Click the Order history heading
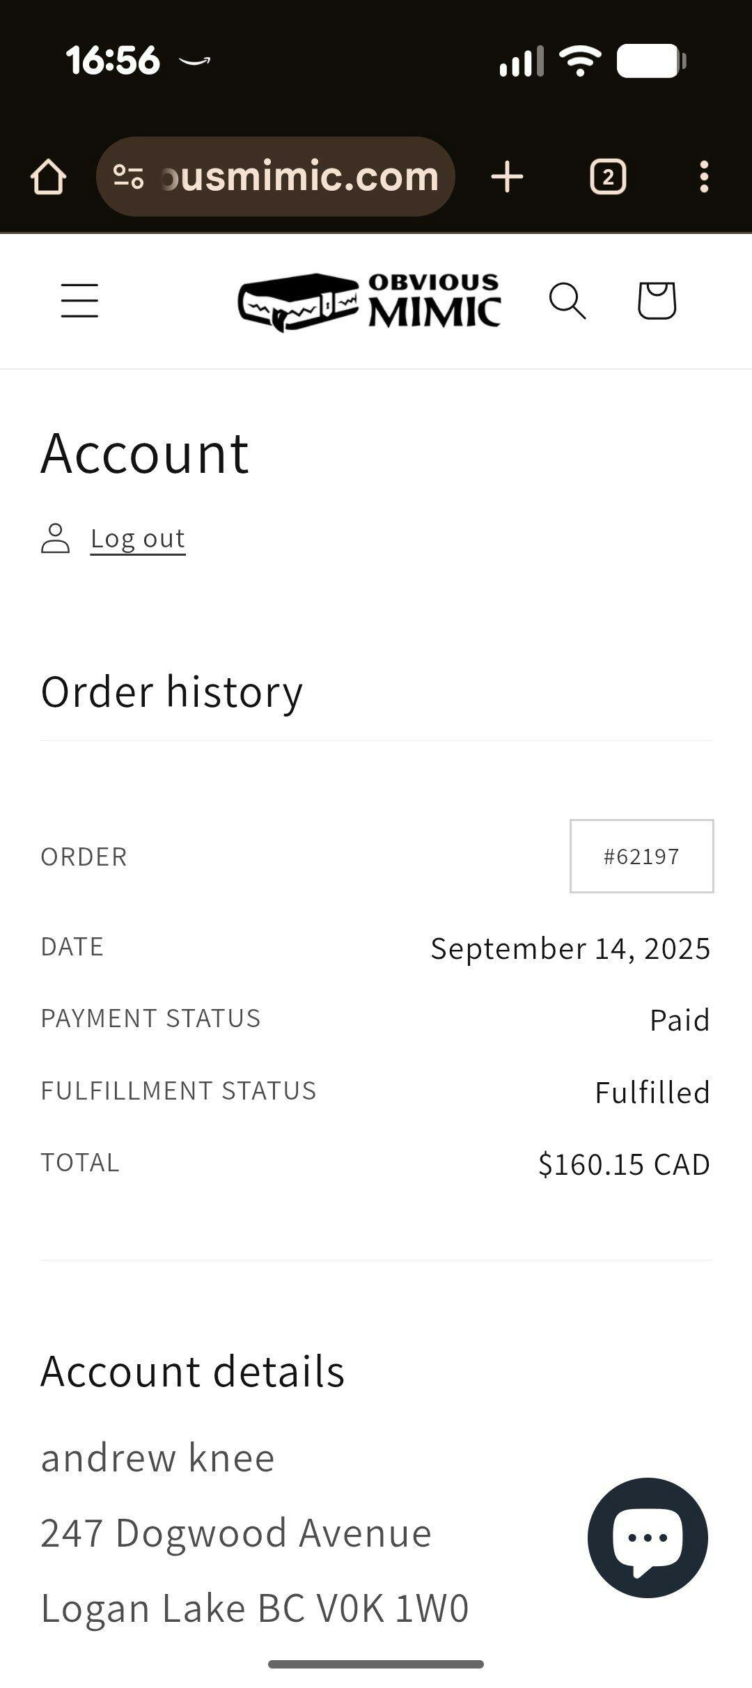 pos(172,691)
